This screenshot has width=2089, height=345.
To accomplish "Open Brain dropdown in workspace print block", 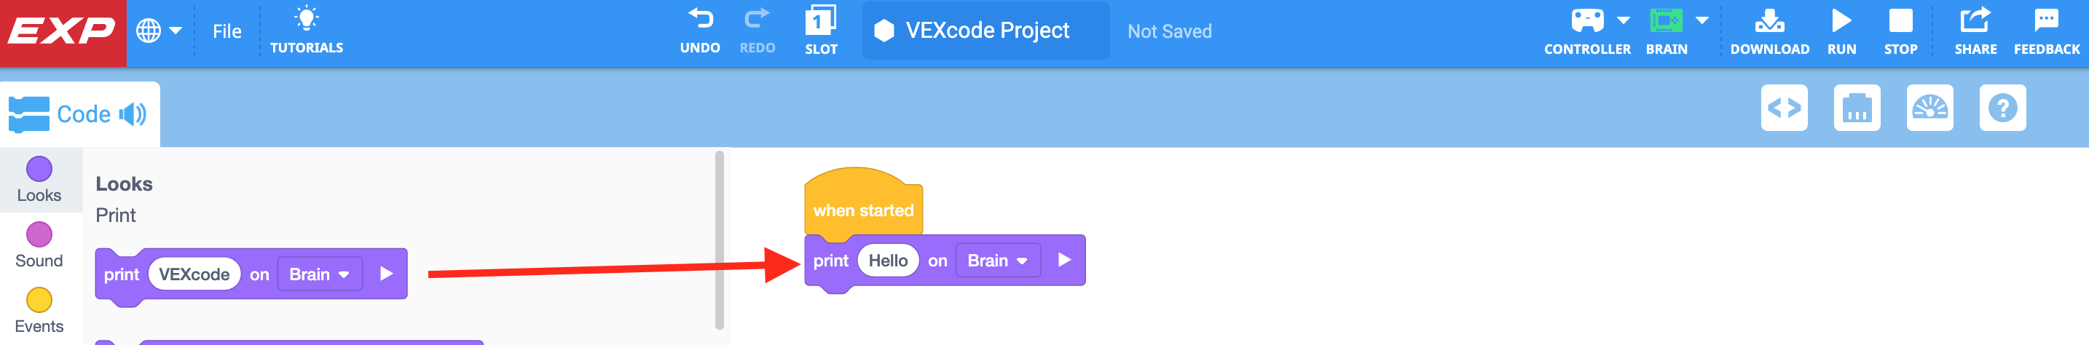I will pos(997,261).
